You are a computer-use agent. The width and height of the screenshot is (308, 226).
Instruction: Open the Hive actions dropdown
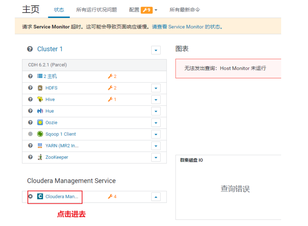pyautogui.click(x=156, y=100)
